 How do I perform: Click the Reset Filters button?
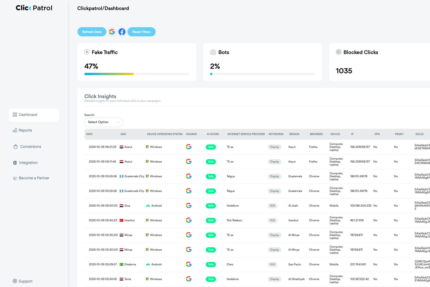pos(141,32)
